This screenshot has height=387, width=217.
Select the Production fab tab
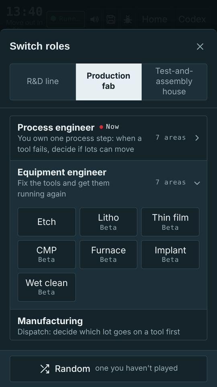(108, 82)
